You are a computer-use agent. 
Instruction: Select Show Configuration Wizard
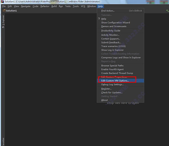tap(121, 23)
